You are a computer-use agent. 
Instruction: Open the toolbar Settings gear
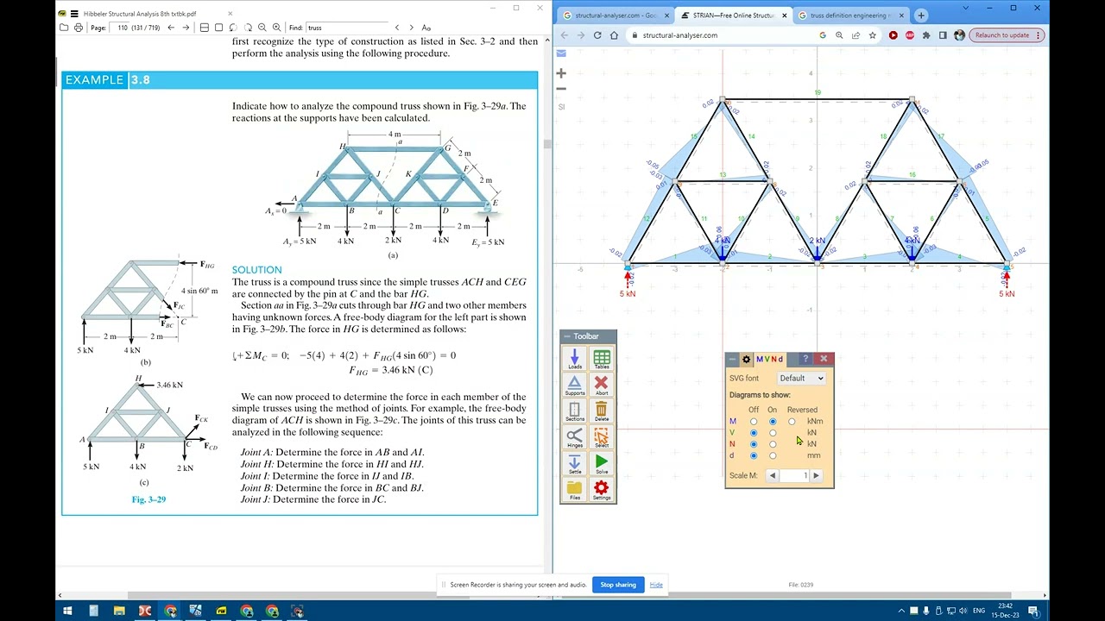click(602, 490)
